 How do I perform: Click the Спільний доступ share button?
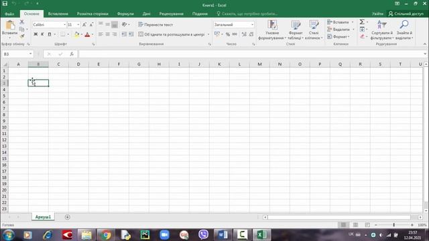pos(406,13)
